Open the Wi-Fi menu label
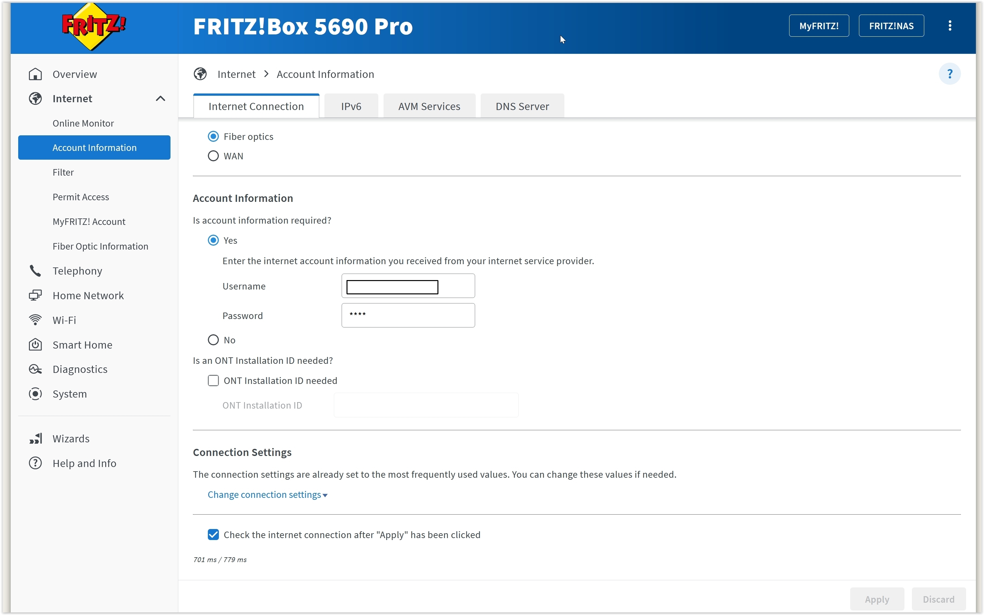This screenshot has width=984, height=615. pyautogui.click(x=64, y=320)
